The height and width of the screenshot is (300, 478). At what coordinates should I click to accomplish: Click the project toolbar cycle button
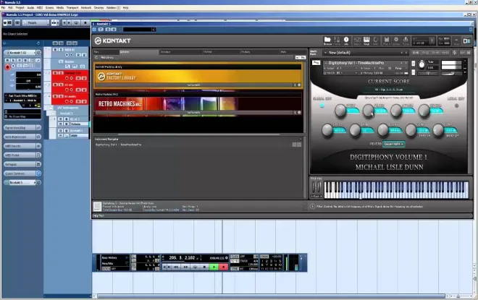tap(76, 23)
